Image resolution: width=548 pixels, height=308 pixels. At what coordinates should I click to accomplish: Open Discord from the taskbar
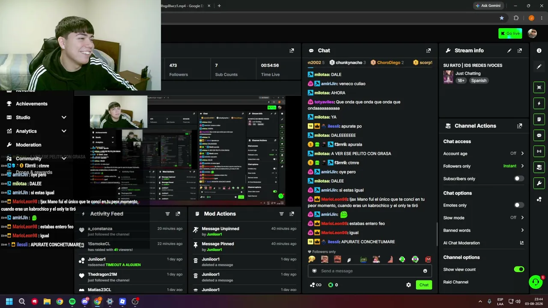coord(85,302)
